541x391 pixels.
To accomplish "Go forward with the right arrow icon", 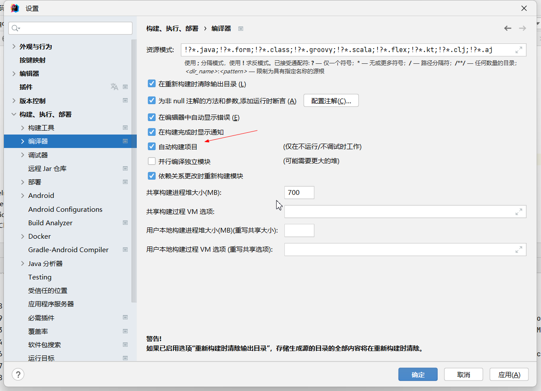I will tap(522, 28).
